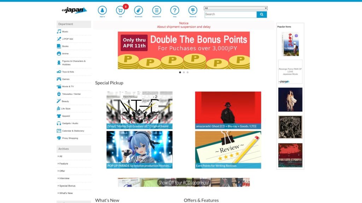Screen dimensions: 362x203
Task: Open the Bookmark tag icon
Action: 139,10
